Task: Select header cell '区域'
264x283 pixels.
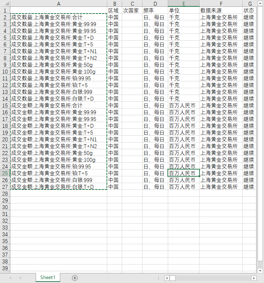Action: point(115,10)
